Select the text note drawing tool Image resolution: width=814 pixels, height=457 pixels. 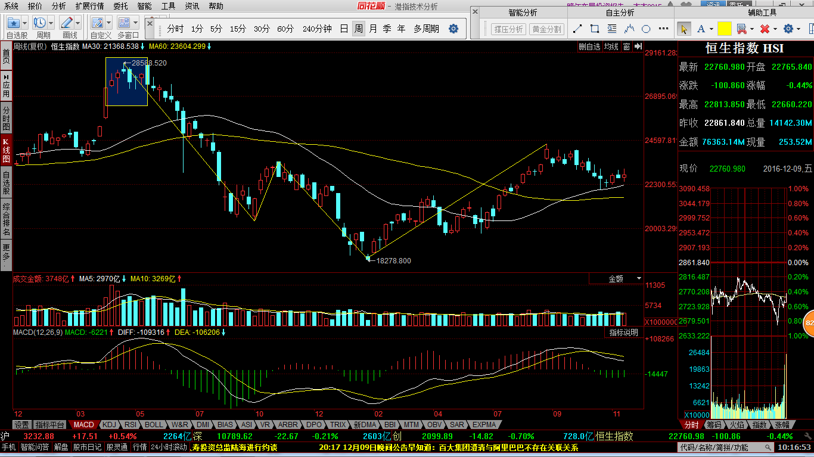611,29
